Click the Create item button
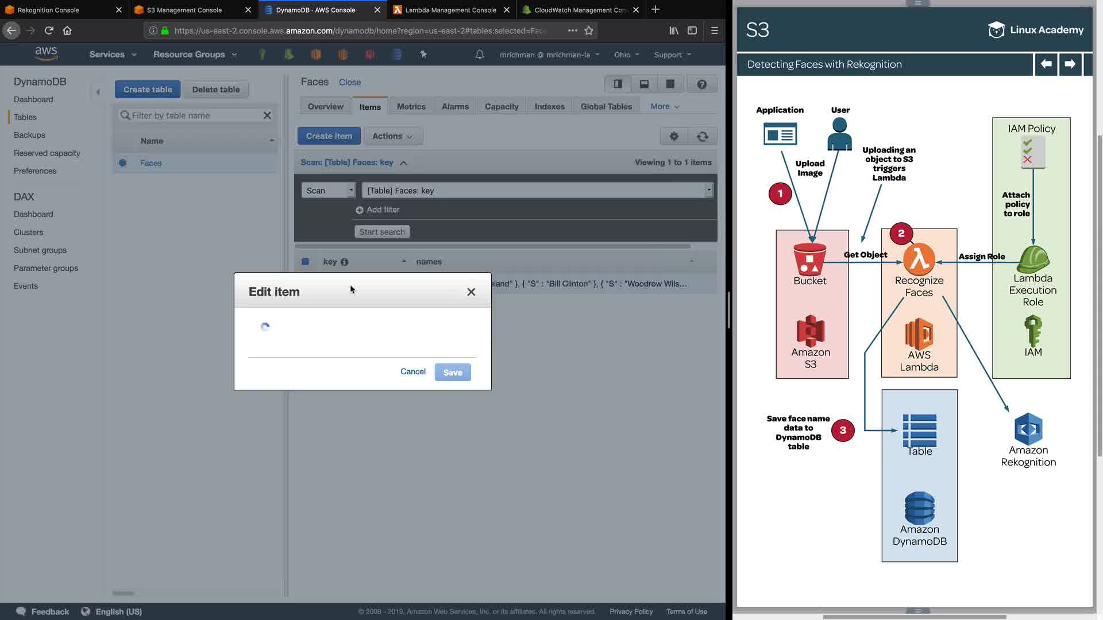This screenshot has height=620, width=1103. 329,136
